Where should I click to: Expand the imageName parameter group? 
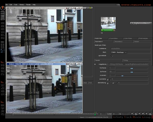tap(95, 64)
